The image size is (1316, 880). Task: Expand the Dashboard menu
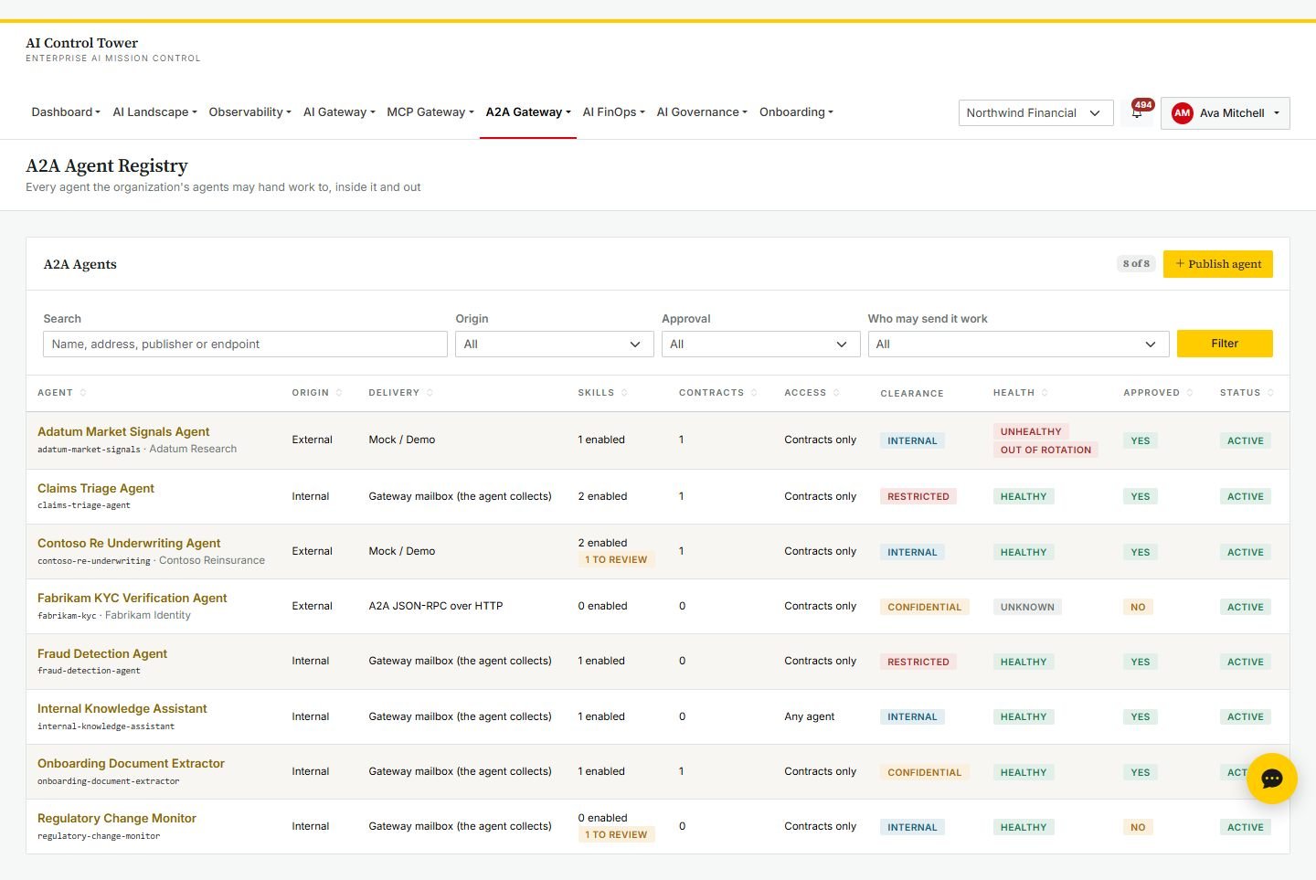pyautogui.click(x=66, y=112)
